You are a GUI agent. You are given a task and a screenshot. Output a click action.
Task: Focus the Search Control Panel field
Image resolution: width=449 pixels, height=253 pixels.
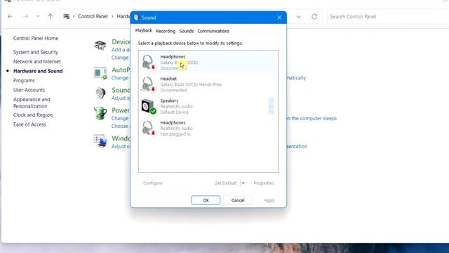pyautogui.click(x=388, y=17)
